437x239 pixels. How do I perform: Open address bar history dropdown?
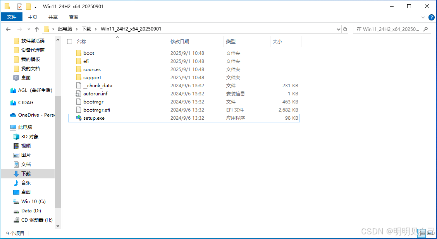pyautogui.click(x=338, y=29)
